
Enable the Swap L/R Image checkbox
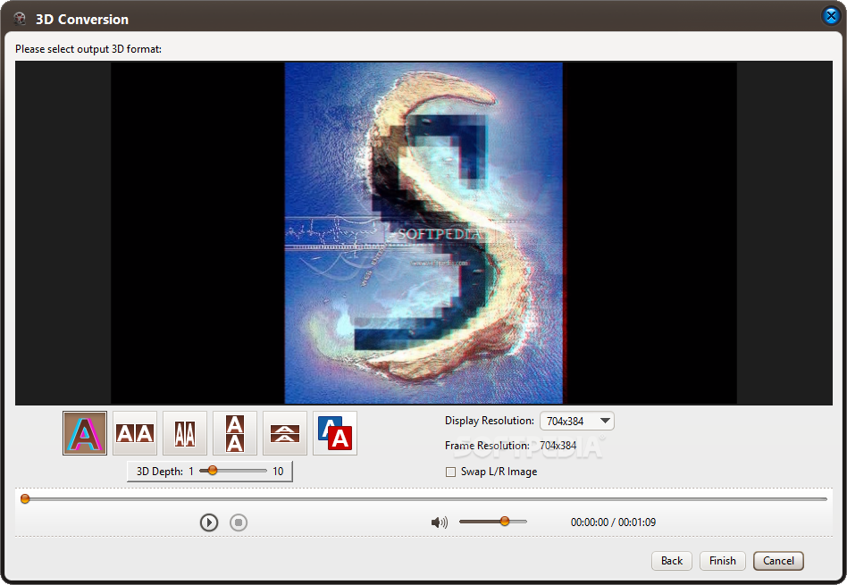tap(450, 472)
